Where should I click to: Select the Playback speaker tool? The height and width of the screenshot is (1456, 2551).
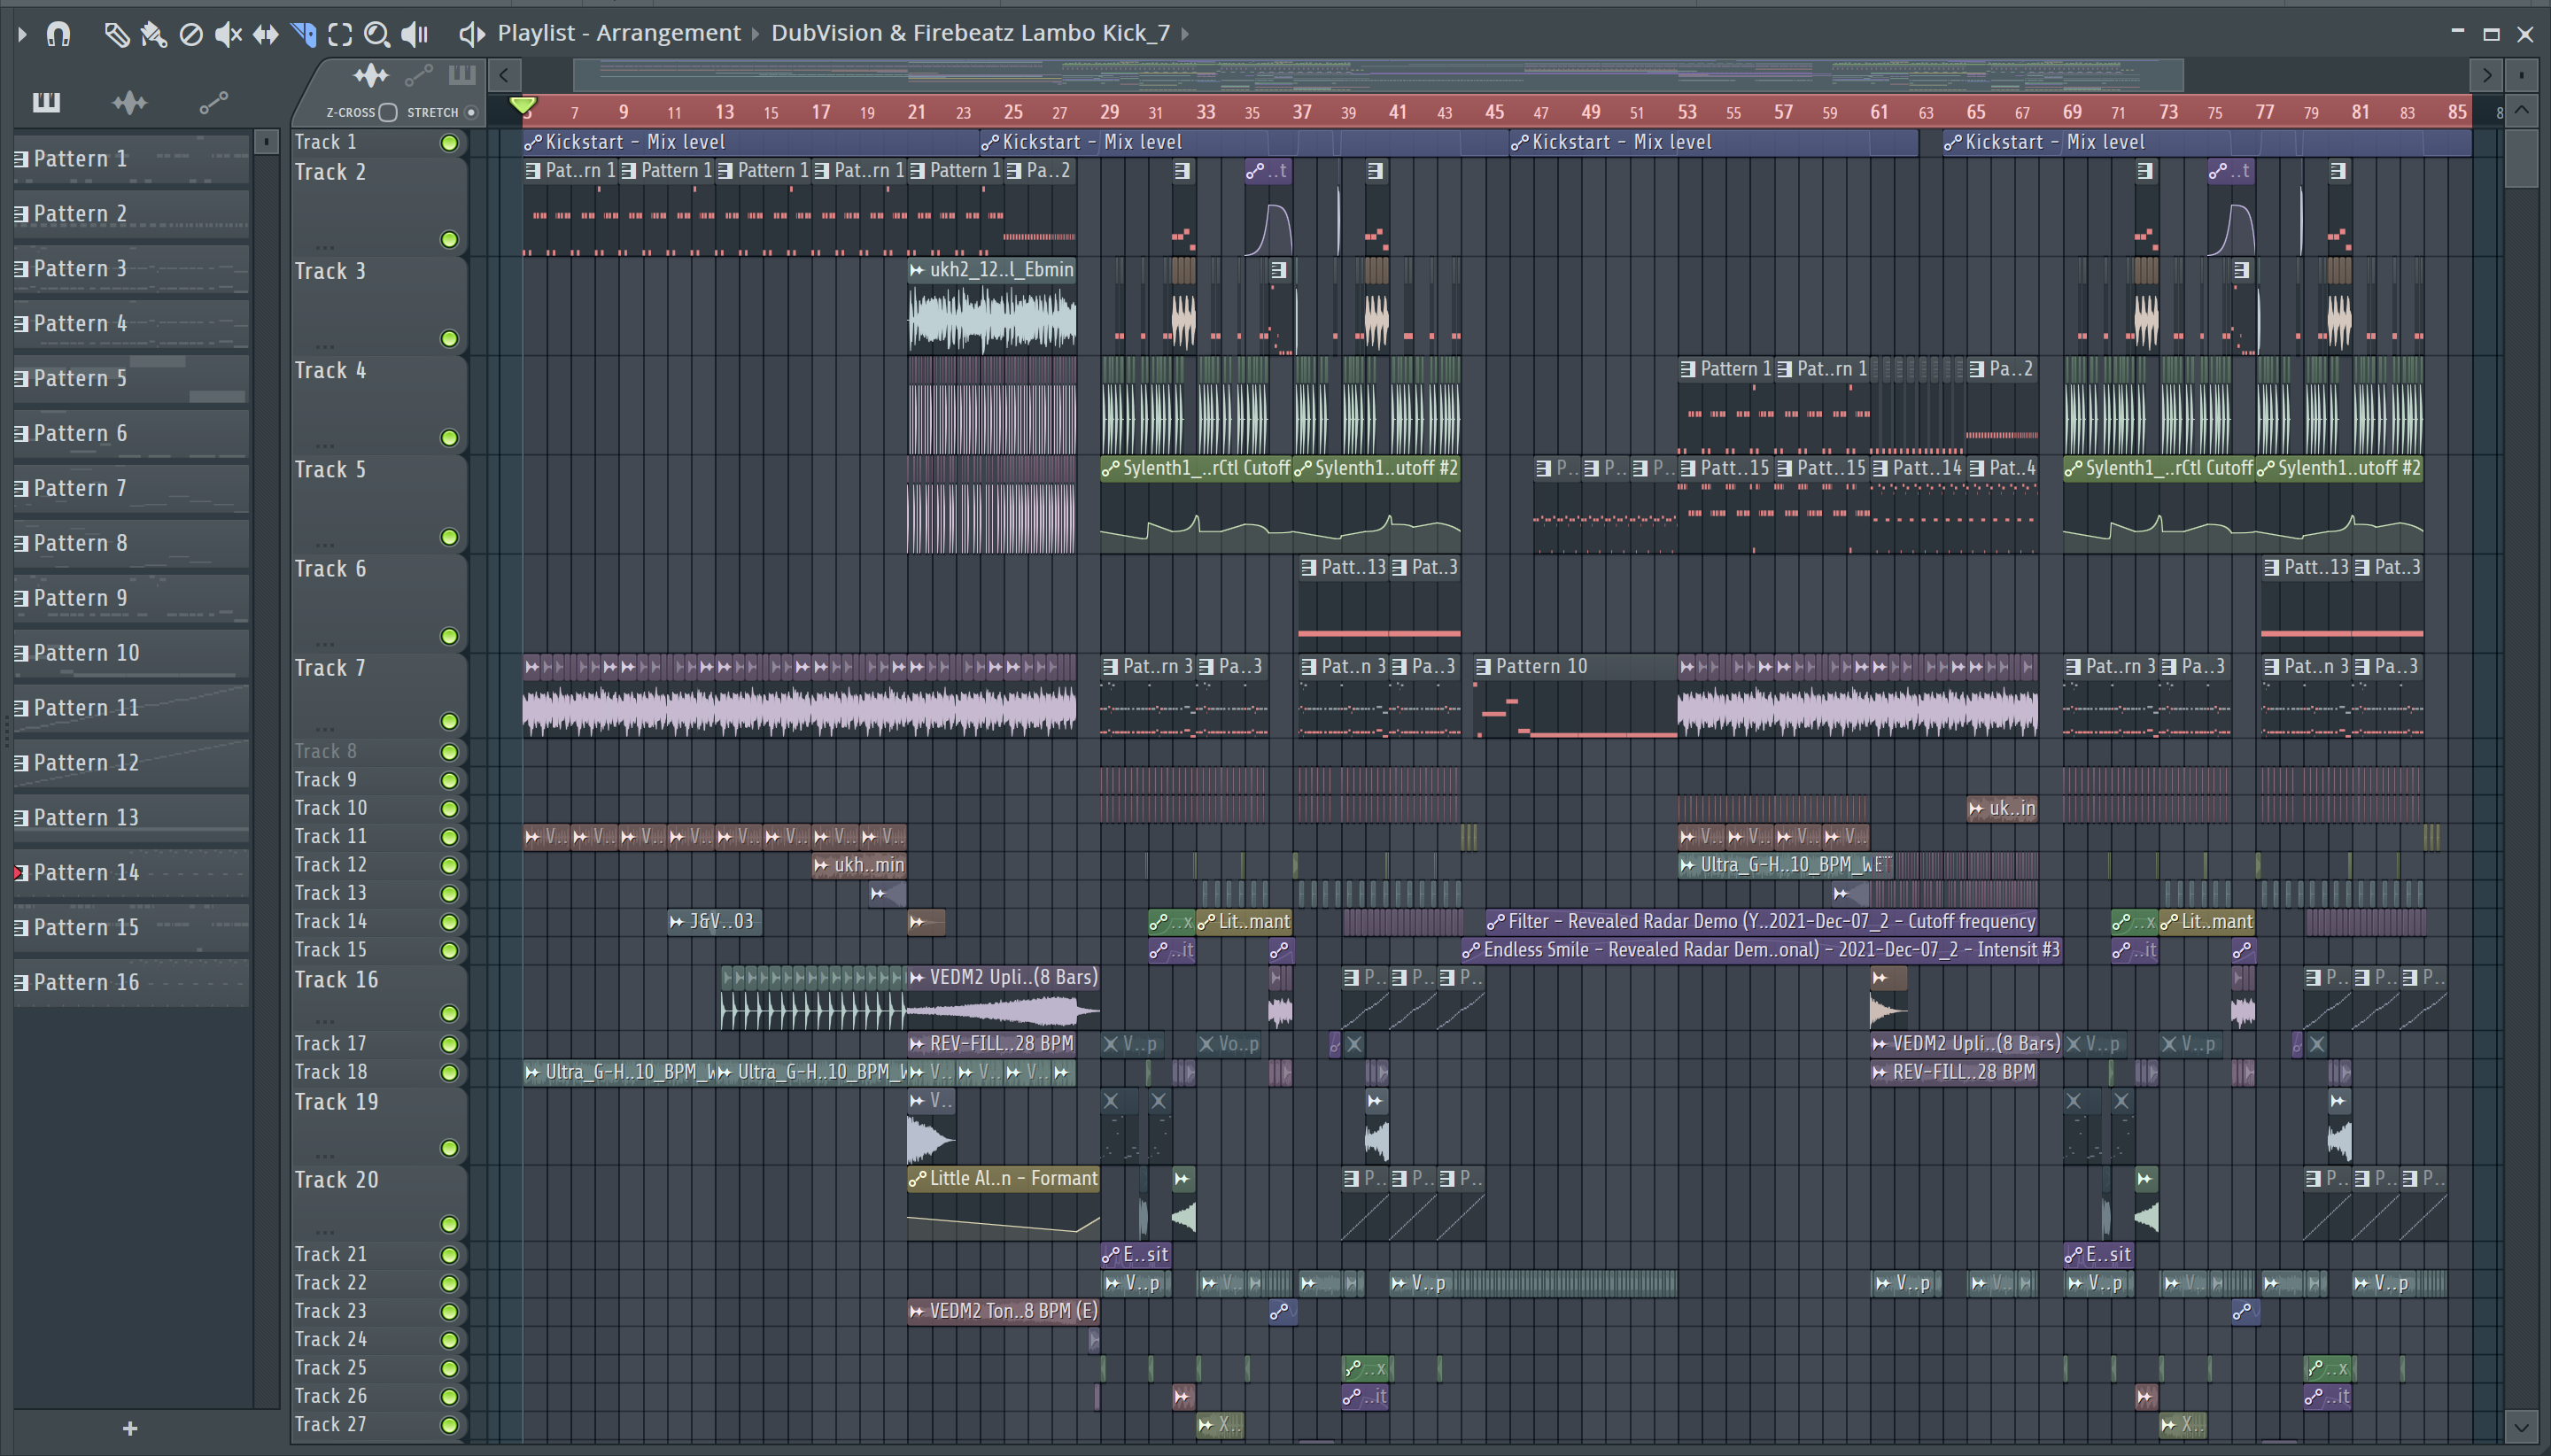point(415,34)
